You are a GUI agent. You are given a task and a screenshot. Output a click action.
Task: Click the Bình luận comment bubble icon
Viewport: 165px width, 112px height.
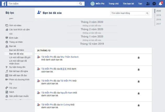[x=7, y=38]
